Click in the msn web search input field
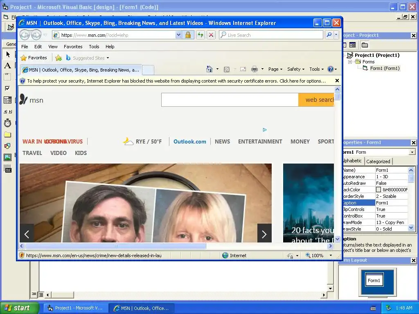This screenshot has height=314, width=419. click(x=230, y=100)
